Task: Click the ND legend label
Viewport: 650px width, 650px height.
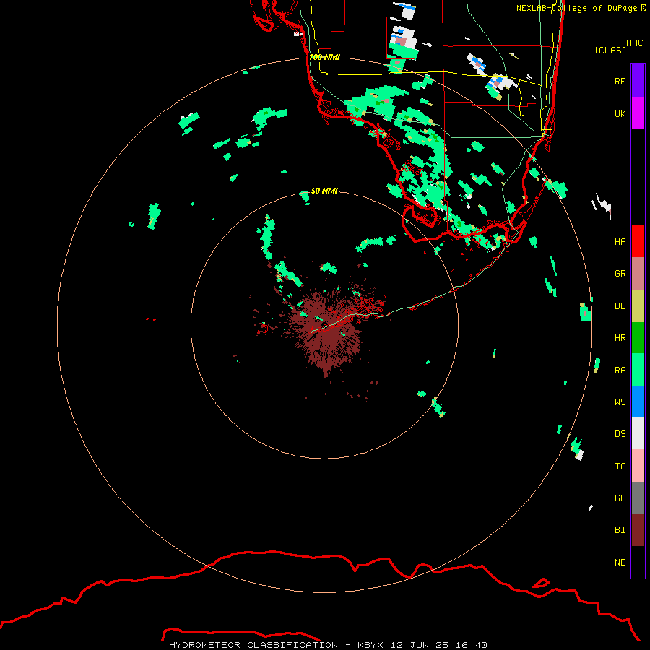Action: pyautogui.click(x=620, y=562)
